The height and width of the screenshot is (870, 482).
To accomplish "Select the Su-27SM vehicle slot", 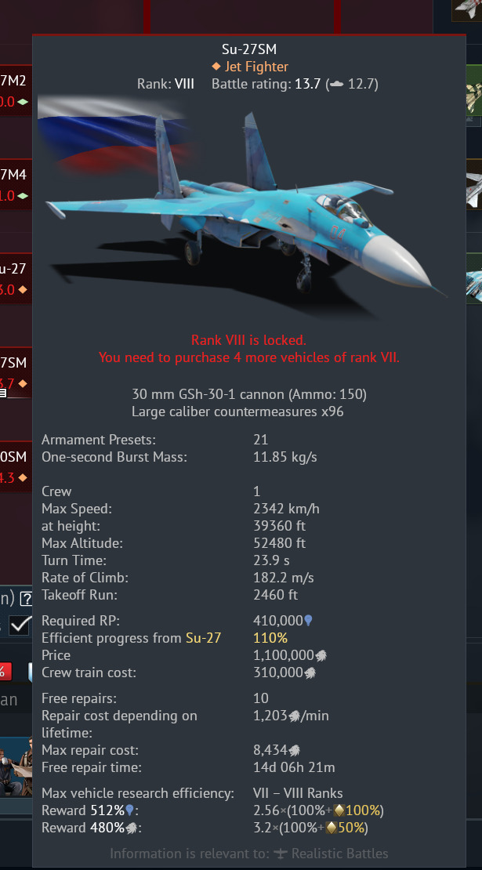I will [16, 373].
